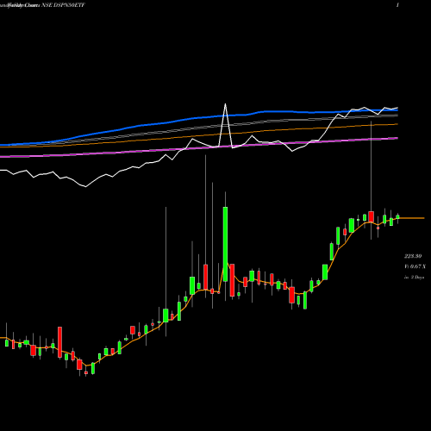Click the volume value text at right

pos(415,266)
